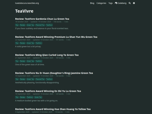The width and height of the screenshot is (152, 114).
Task: Click the TeaVivre tag under Lu Shan Yun Wu review
Action: click(39, 43)
